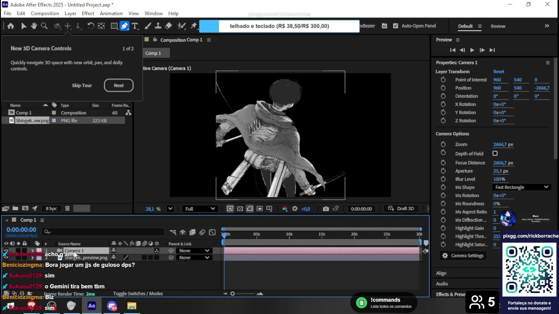The height and width of the screenshot is (314, 559).
Task: Open Show Channel and color management settings
Action: (285, 209)
